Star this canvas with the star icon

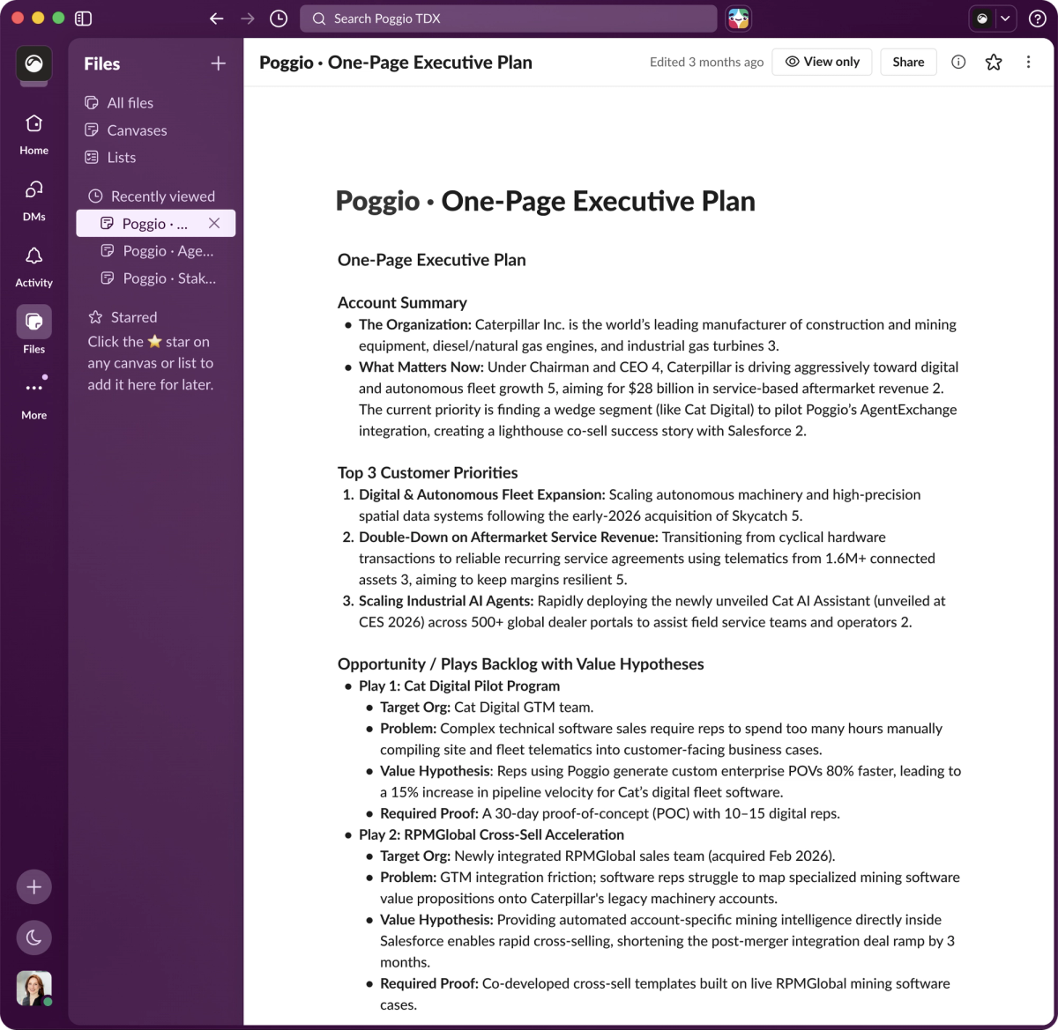994,62
